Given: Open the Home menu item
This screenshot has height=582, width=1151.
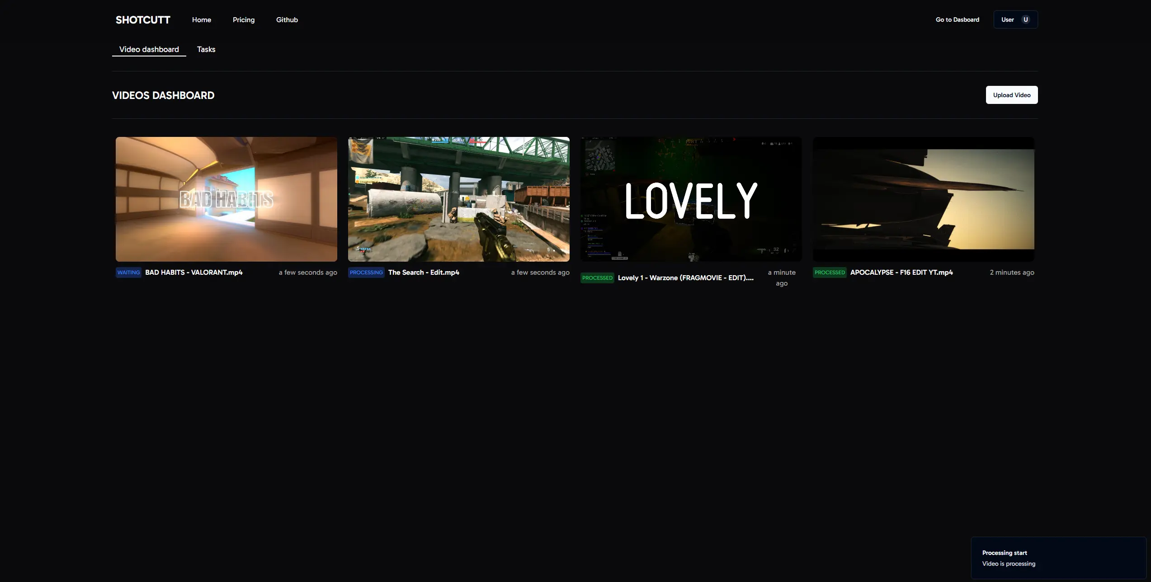Looking at the screenshot, I should click(x=201, y=19).
